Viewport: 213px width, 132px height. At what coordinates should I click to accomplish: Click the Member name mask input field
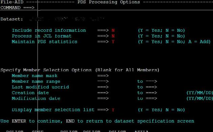123,76
